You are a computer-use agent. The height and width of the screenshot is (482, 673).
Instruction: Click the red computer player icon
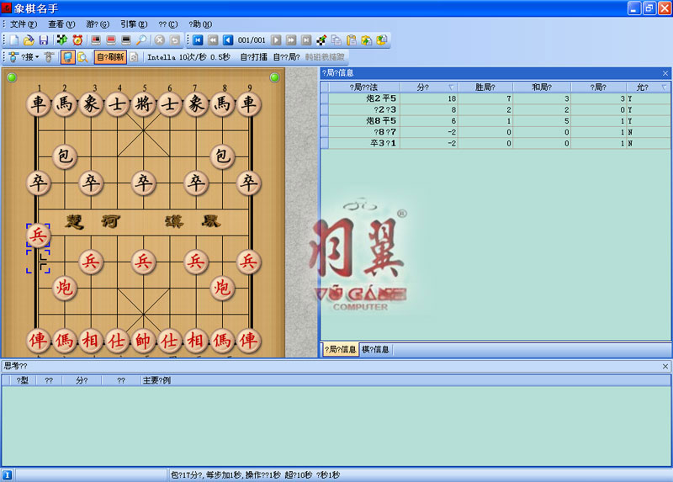111,40
